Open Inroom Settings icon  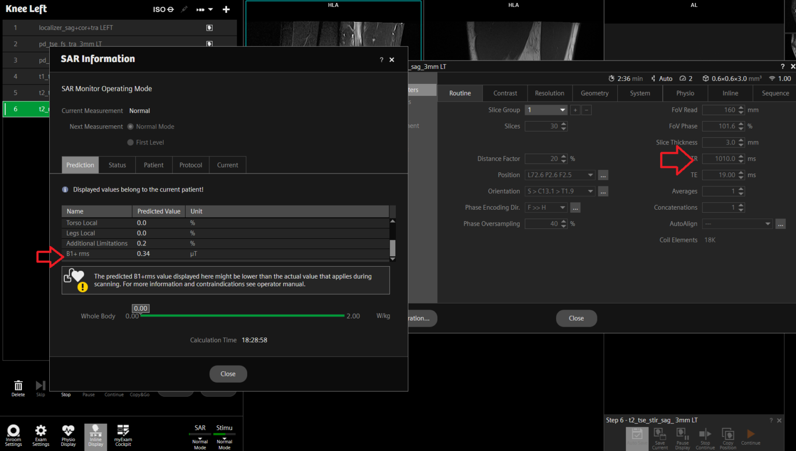[13, 435]
